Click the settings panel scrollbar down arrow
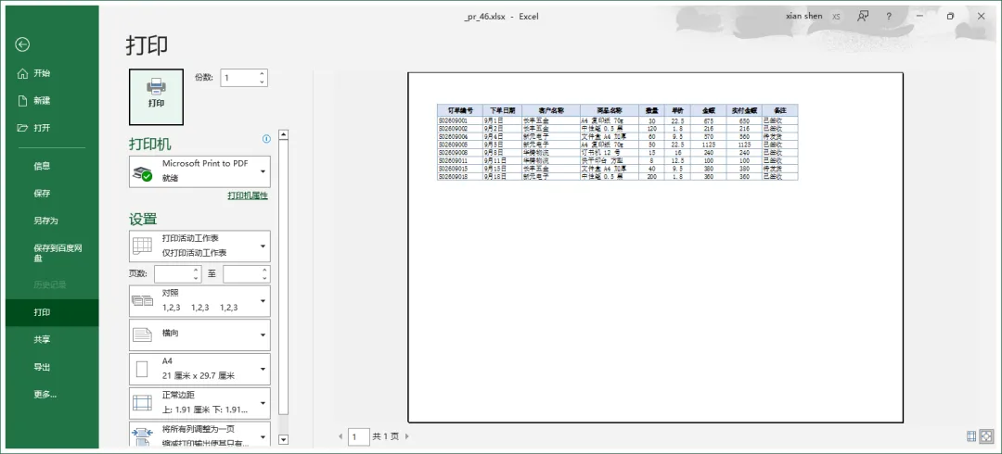 pyautogui.click(x=284, y=439)
